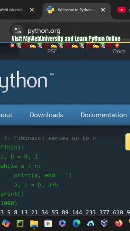Image resolution: width=130 pixels, height=231 pixels.
Task: Click the Python wordmark logo
Action: pyautogui.click(x=27, y=82)
